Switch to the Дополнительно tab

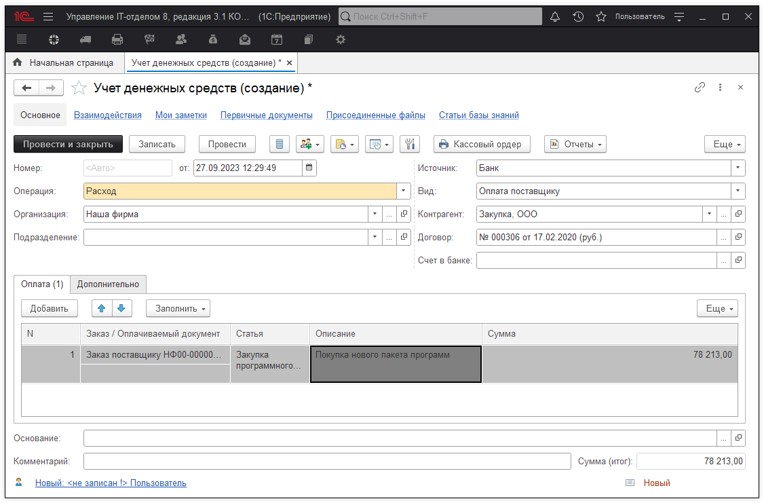coord(108,284)
